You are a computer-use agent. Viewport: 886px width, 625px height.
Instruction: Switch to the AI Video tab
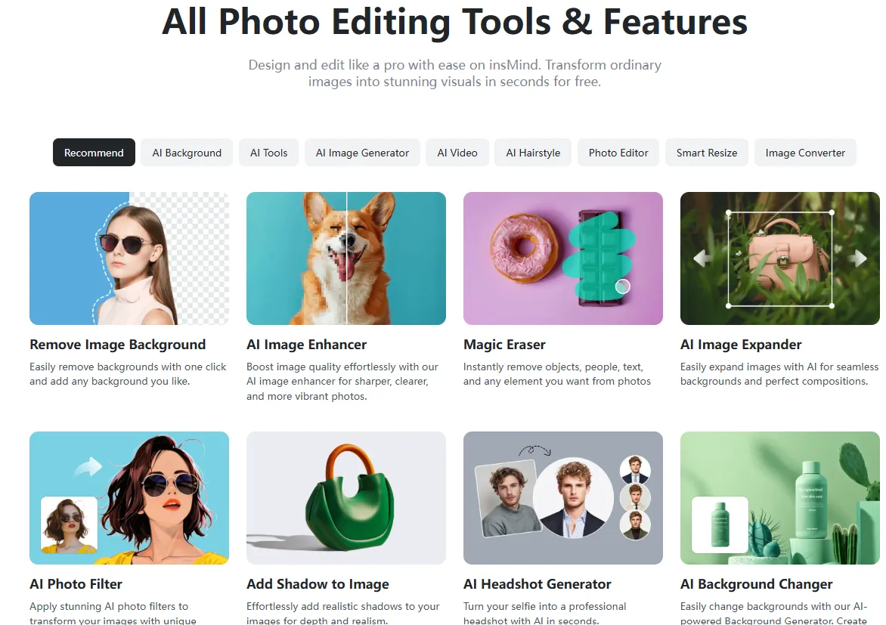tap(457, 152)
